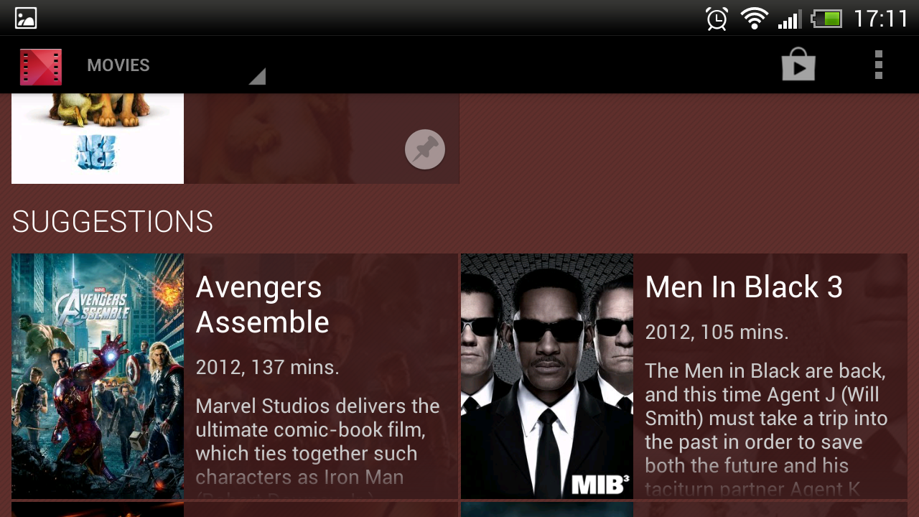Tap the Men In Black 3 title
Screen dimensions: 919x517
[x=744, y=287]
